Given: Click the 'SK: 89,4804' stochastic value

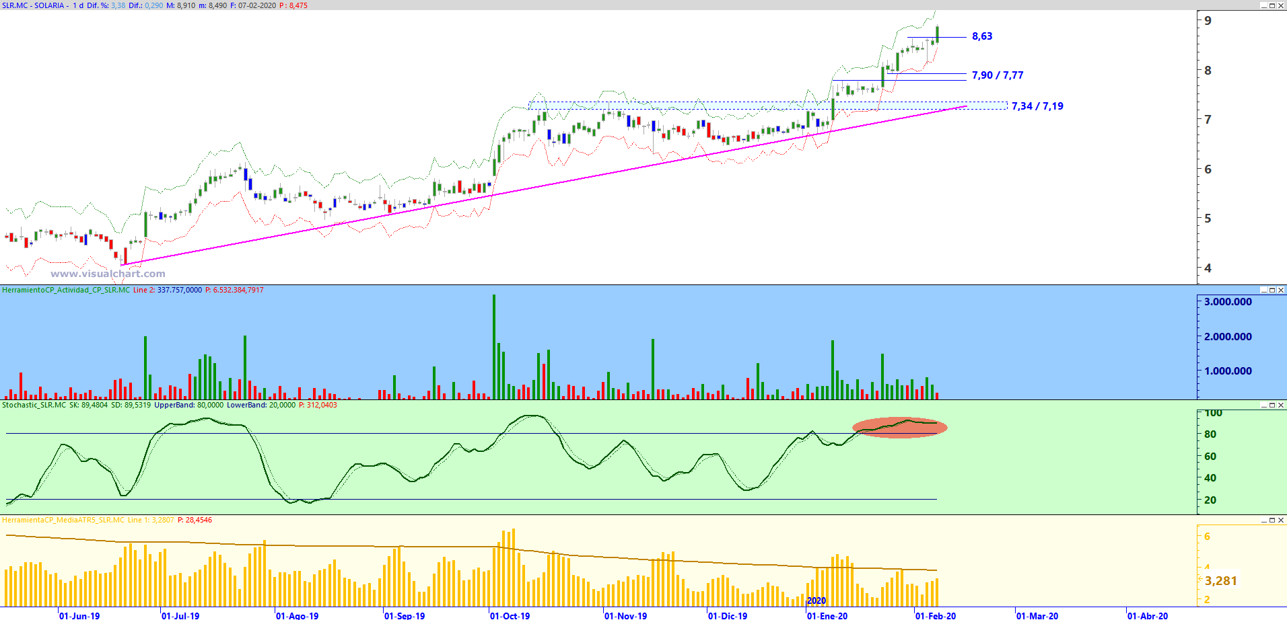Looking at the screenshot, I should coord(89,405).
